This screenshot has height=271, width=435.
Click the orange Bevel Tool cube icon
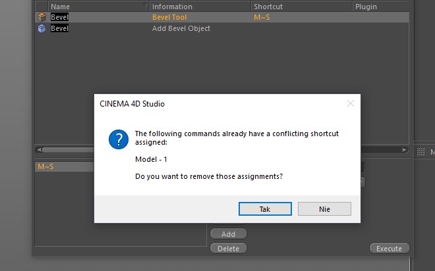(42, 17)
